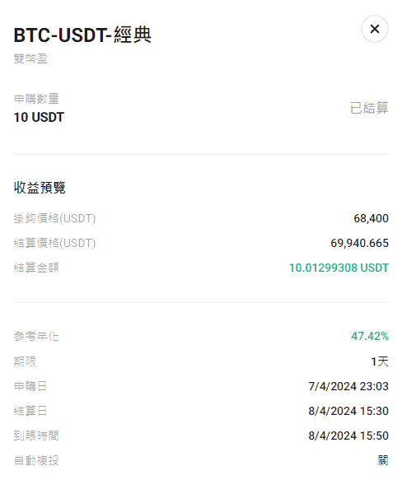Click the BTC-USDT-經典 title
The image size is (402, 480).
[82, 35]
